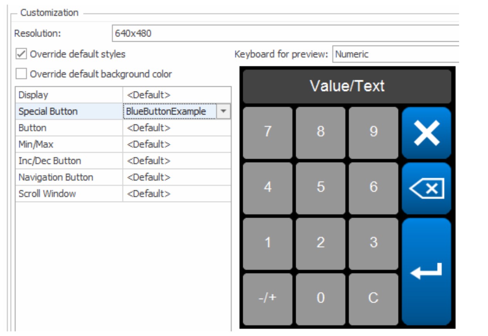The width and height of the screenshot is (488, 336).
Task: Enable Override default background color checkbox
Action: (21, 74)
